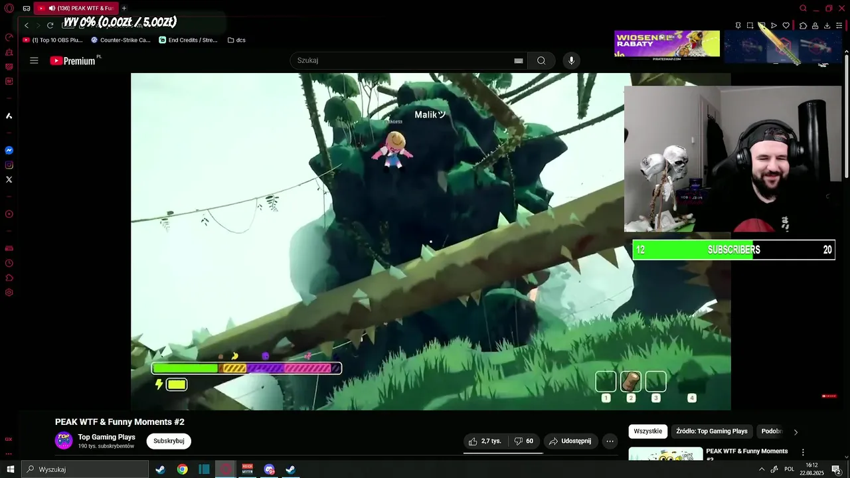Screen dimensions: 850x478
Task: Open more actions menu beside Udostępnij
Action: (x=610, y=441)
